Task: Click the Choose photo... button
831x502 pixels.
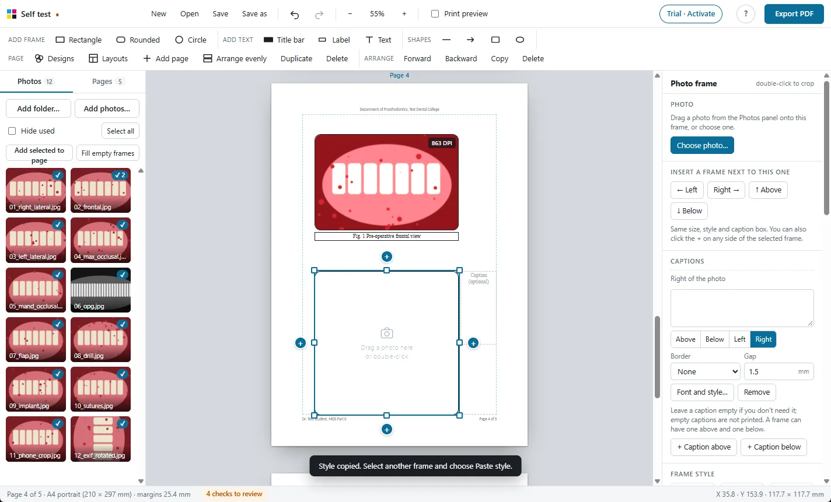Action: pos(702,145)
